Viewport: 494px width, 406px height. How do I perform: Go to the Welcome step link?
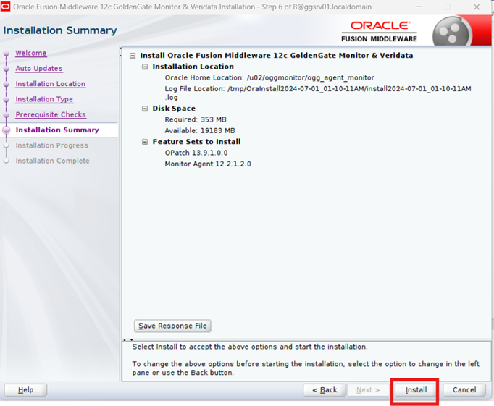[30, 54]
